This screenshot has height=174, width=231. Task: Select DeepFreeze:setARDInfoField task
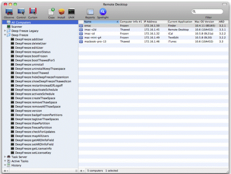tap(34, 144)
